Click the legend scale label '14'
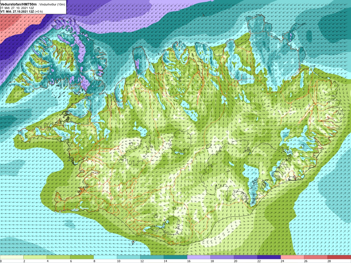The height and width of the screenshot is (263, 351). coord(166,261)
